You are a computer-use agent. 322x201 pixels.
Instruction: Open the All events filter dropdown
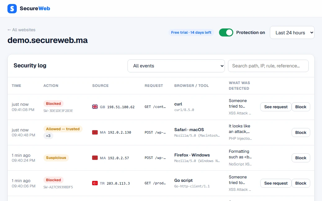tap(176, 66)
